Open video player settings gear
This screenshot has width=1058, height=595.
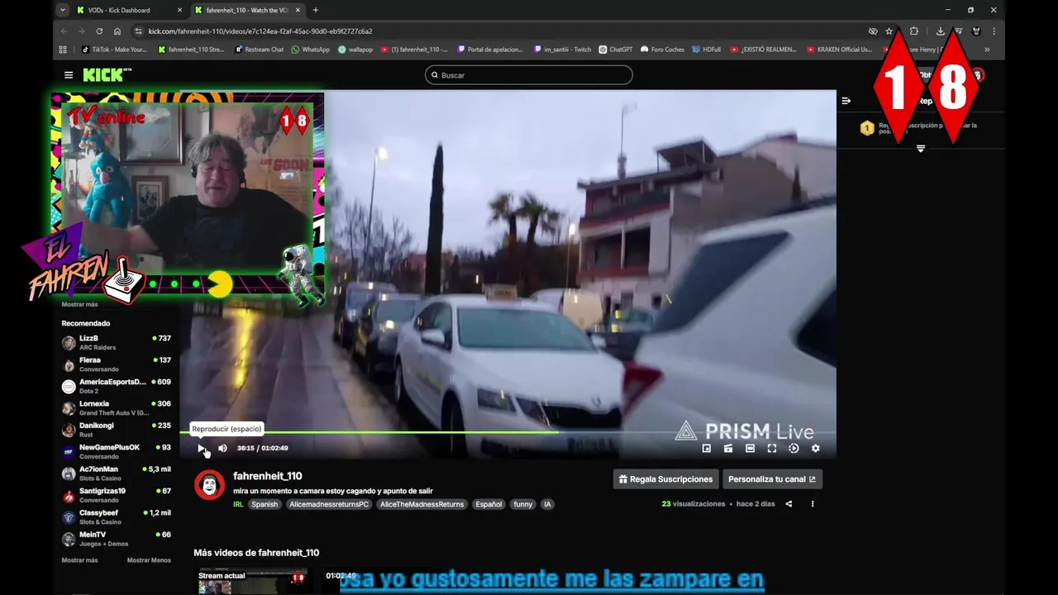[815, 448]
